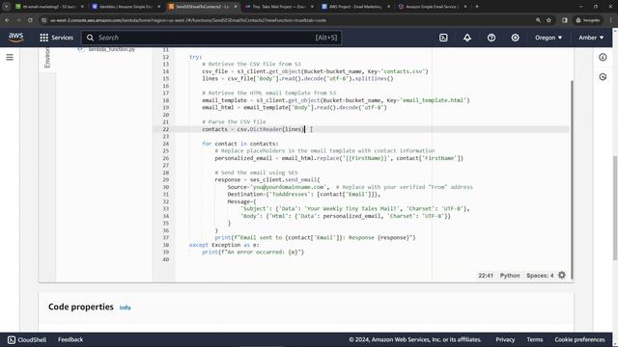Open the history clock icon on the right
Screen dimensions: 618x347
coord(603,77)
